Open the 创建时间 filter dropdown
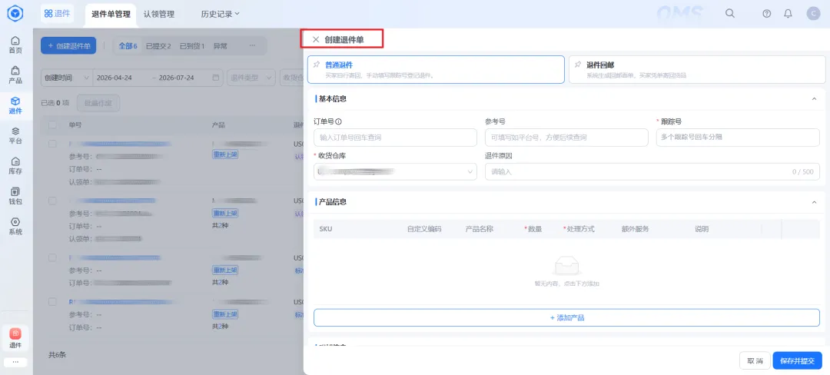 tap(67, 78)
